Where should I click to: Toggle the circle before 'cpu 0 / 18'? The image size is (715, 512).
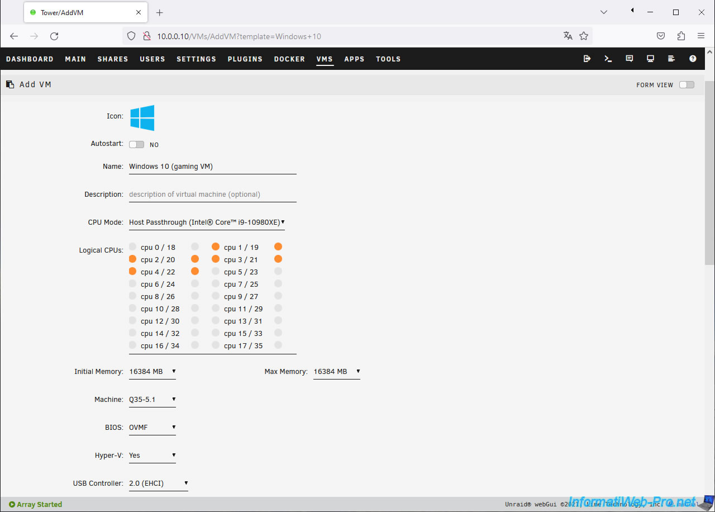132,246
